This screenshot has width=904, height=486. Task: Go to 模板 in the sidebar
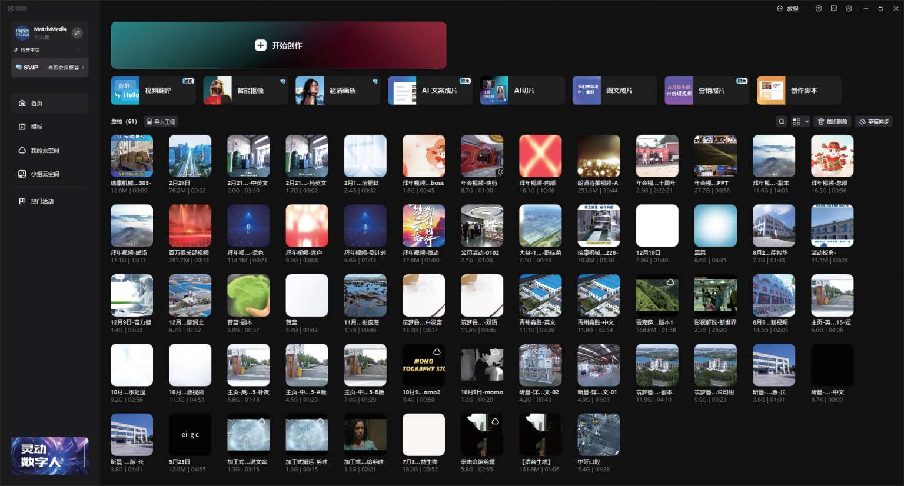point(36,127)
